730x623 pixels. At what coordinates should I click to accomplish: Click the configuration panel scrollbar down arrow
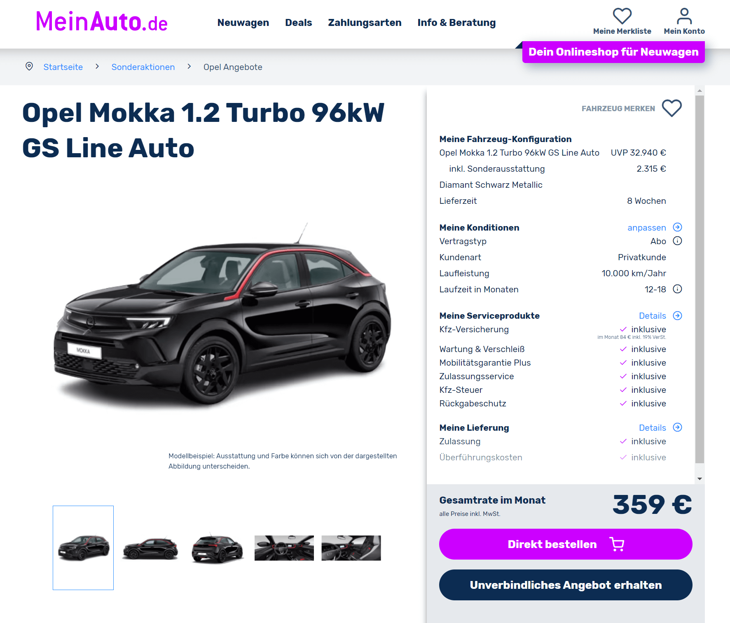700,479
